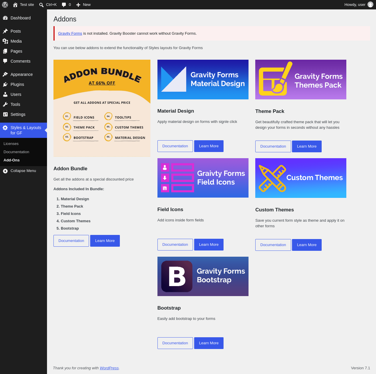Open the comments bubble icon in admin bar
The width and height of the screenshot is (376, 374).
tap(64, 5)
